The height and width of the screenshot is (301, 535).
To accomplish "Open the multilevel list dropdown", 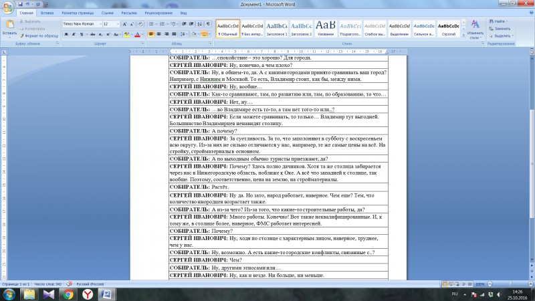I will pyautogui.click(x=173, y=24).
